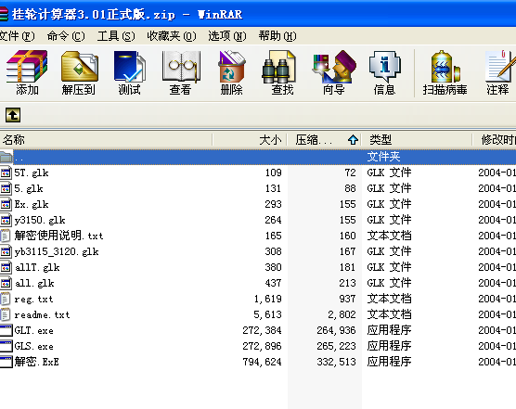Click the 测试 (Test) toolbar icon

(129, 67)
